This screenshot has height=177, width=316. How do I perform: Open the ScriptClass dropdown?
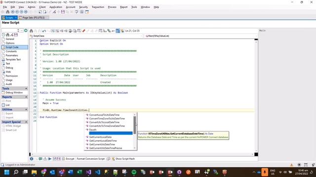86,36
